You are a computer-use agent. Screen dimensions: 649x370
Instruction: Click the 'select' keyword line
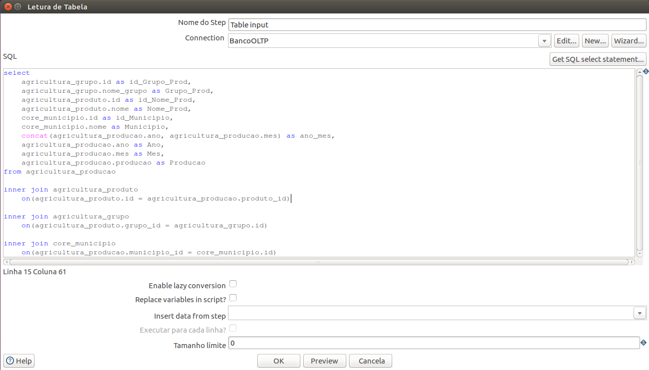click(x=17, y=73)
